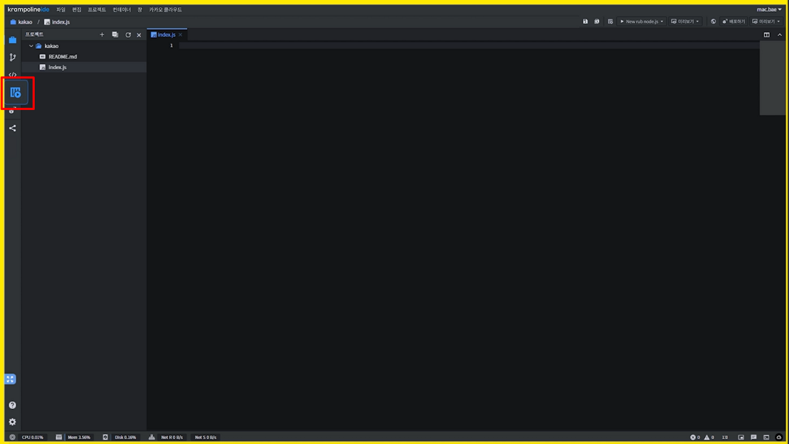Click the kakao breadcrumb link
The image size is (789, 444).
click(21, 22)
